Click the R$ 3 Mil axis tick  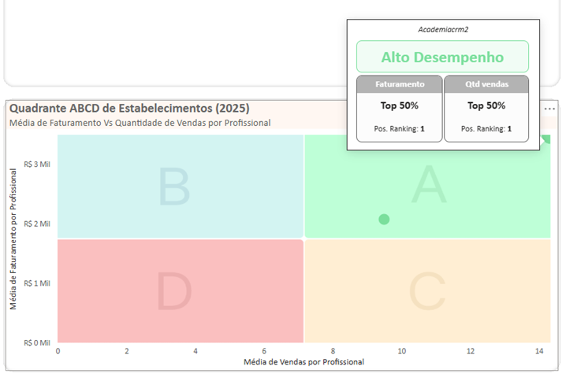(37, 164)
